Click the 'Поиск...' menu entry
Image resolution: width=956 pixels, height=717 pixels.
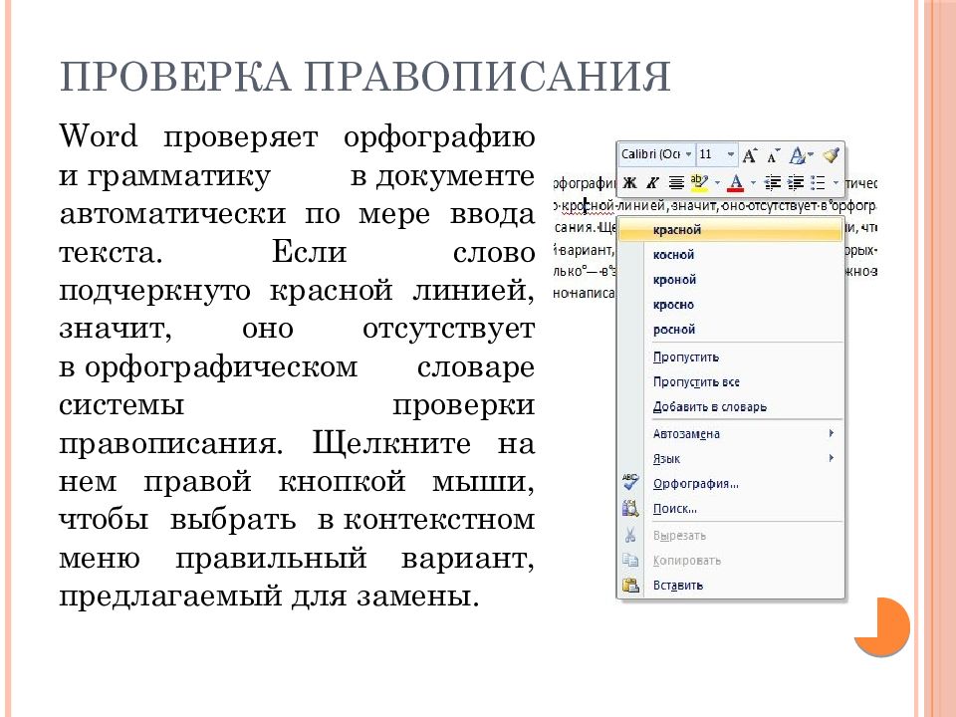730,509
